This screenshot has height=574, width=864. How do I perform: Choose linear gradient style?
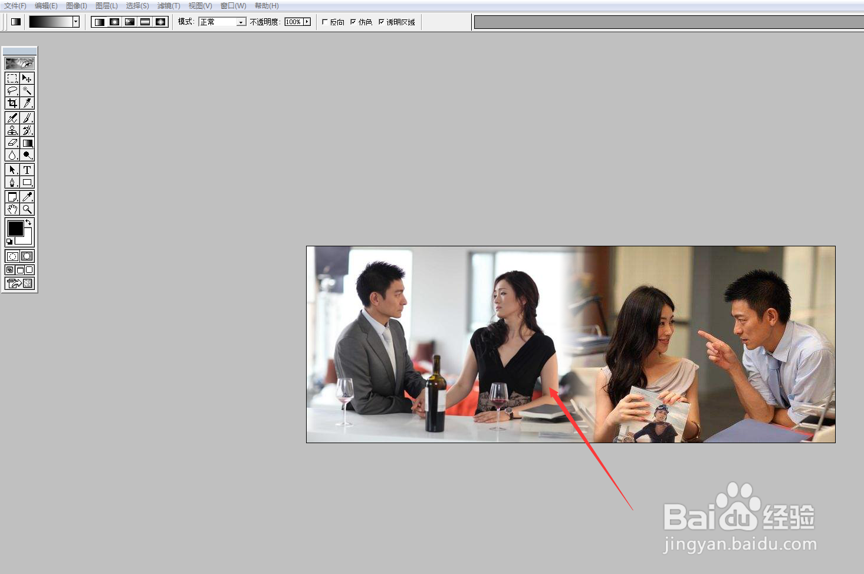(x=99, y=22)
